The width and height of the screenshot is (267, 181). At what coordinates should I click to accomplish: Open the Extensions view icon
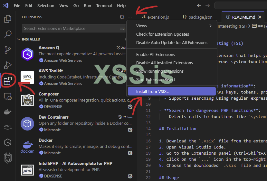click(x=7, y=81)
